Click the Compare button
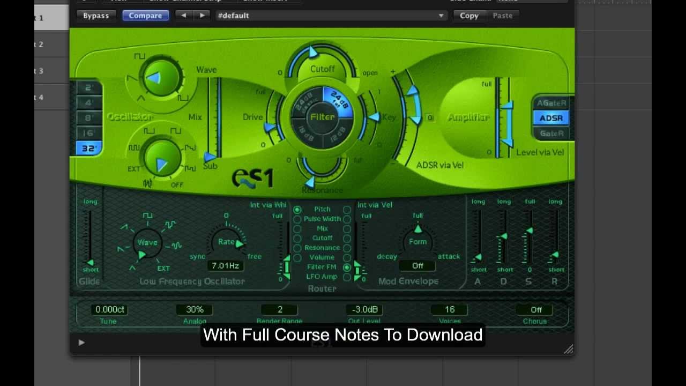This screenshot has height=386, width=686. (x=145, y=16)
